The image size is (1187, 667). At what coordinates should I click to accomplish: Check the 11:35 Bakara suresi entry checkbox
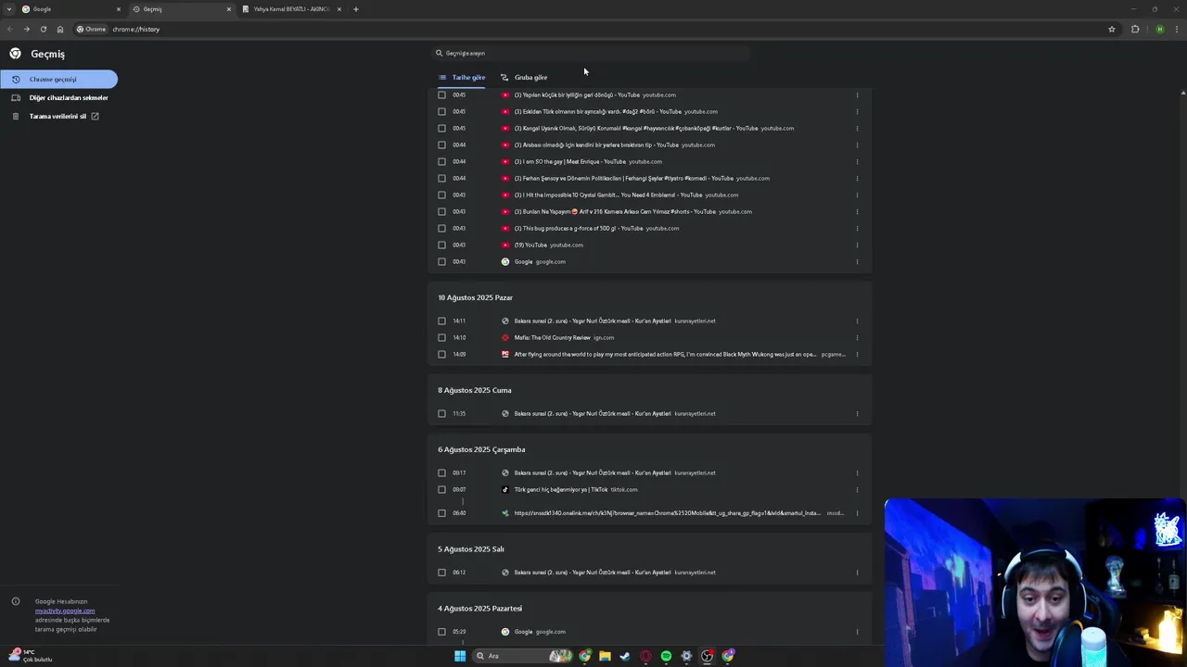[x=441, y=413]
